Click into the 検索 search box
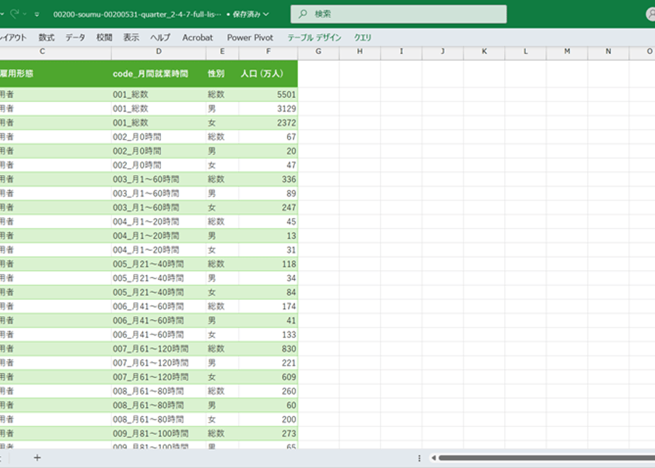This screenshot has width=655, height=468. pyautogui.click(x=398, y=13)
